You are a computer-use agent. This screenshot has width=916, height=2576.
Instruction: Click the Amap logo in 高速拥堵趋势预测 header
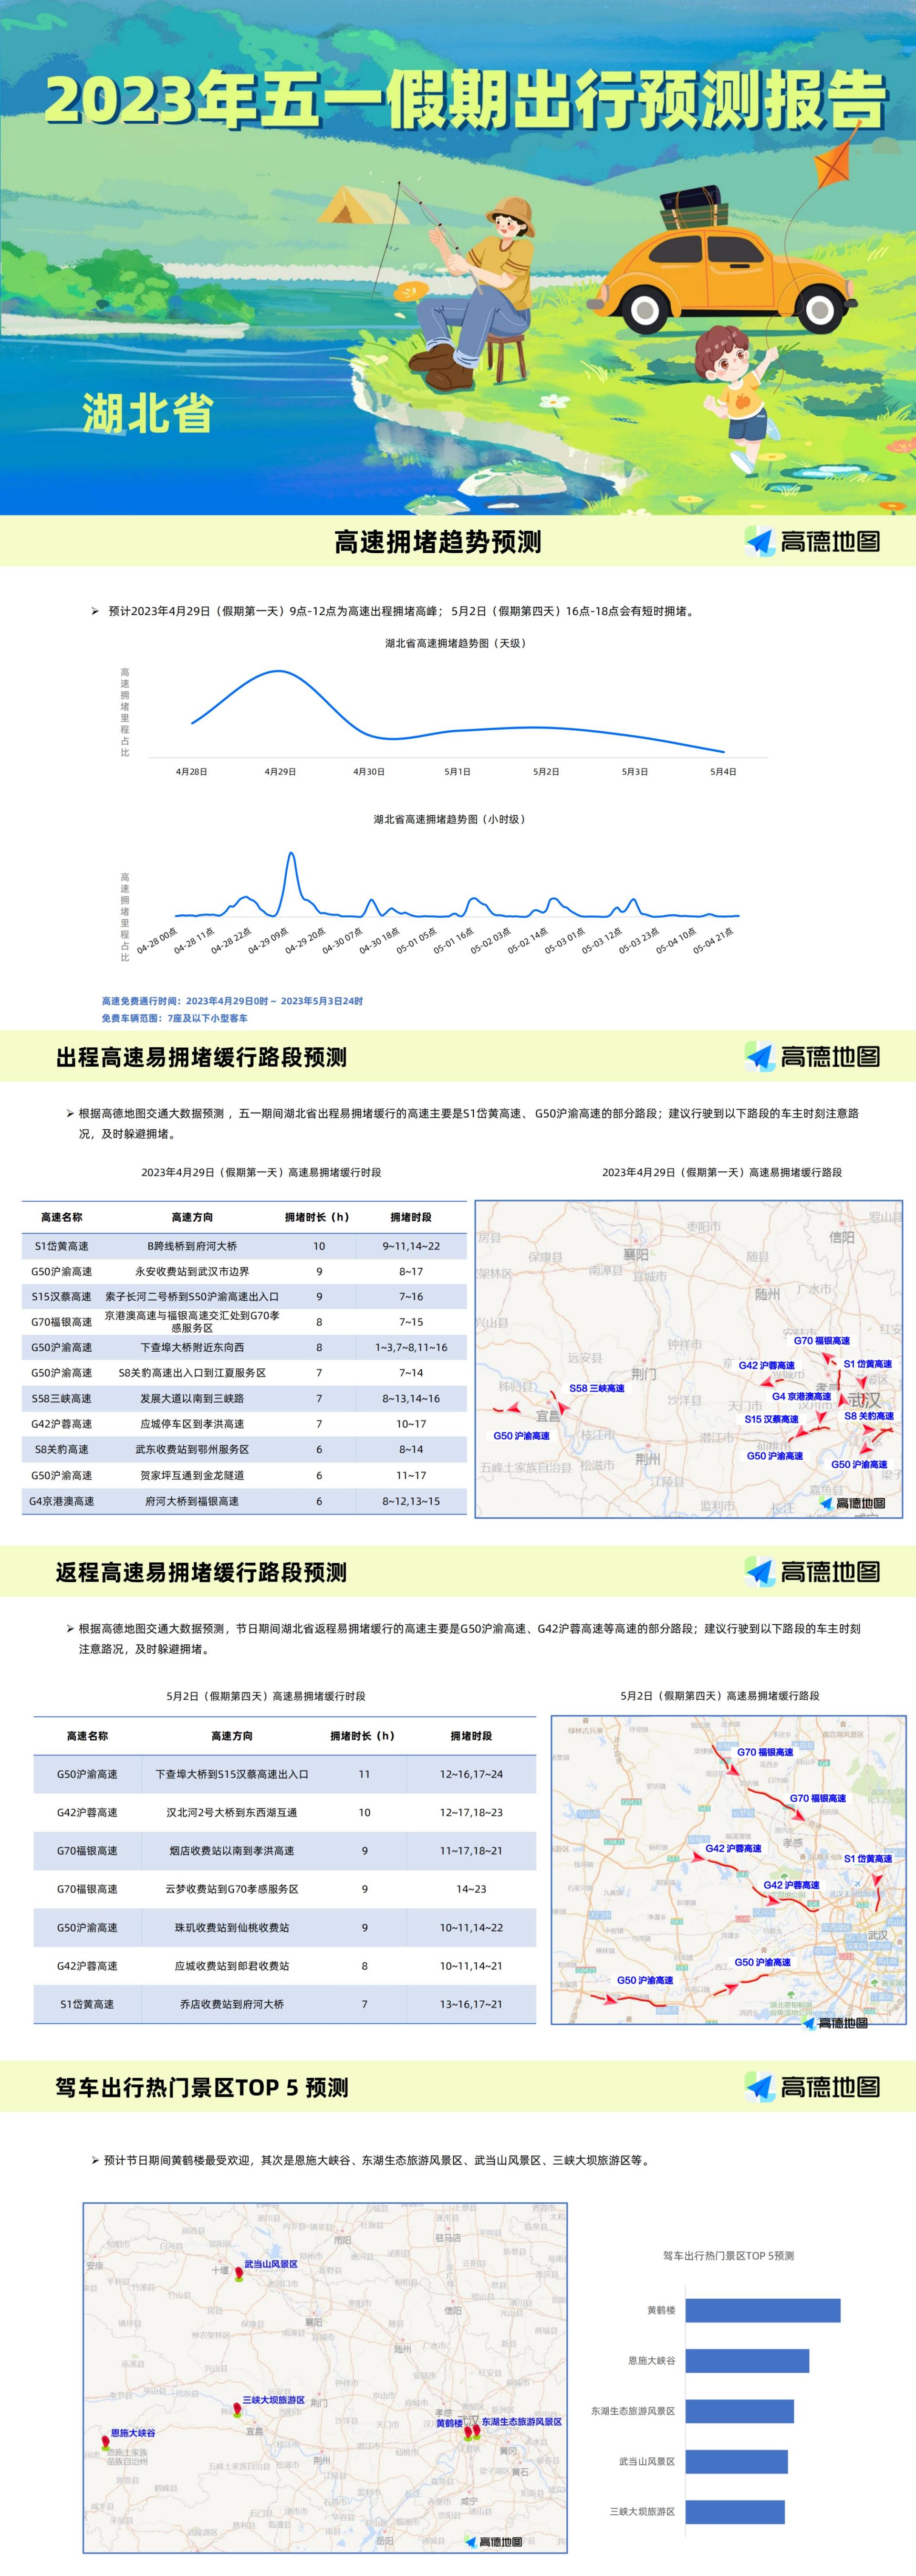pos(813,541)
